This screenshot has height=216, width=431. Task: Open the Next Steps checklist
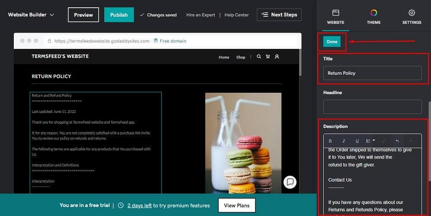279,15
